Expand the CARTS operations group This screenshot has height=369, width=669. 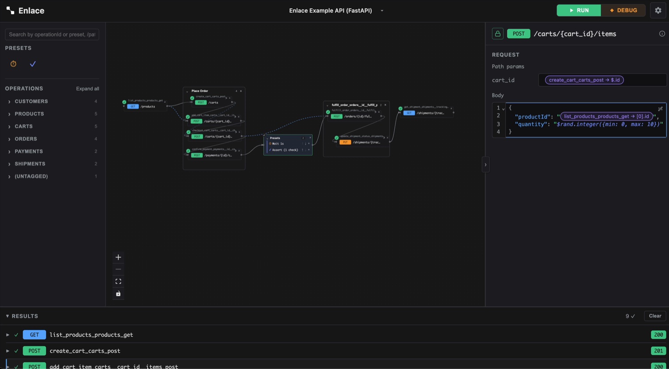click(x=52, y=126)
